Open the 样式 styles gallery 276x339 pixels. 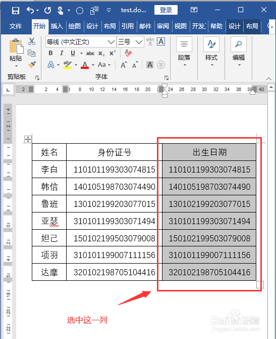211,52
